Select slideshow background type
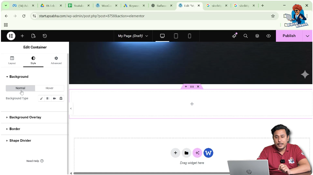 61,98
